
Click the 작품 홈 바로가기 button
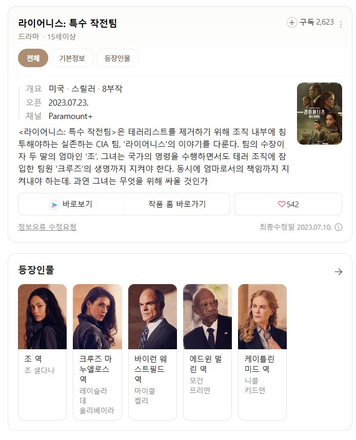[177, 204]
